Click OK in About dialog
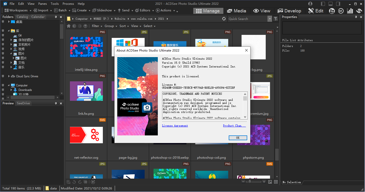Screen dimensions: 365x192 point(238,138)
